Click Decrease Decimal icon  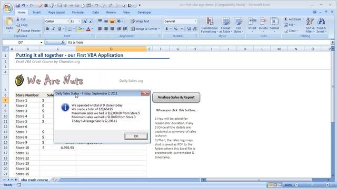tap(194, 29)
